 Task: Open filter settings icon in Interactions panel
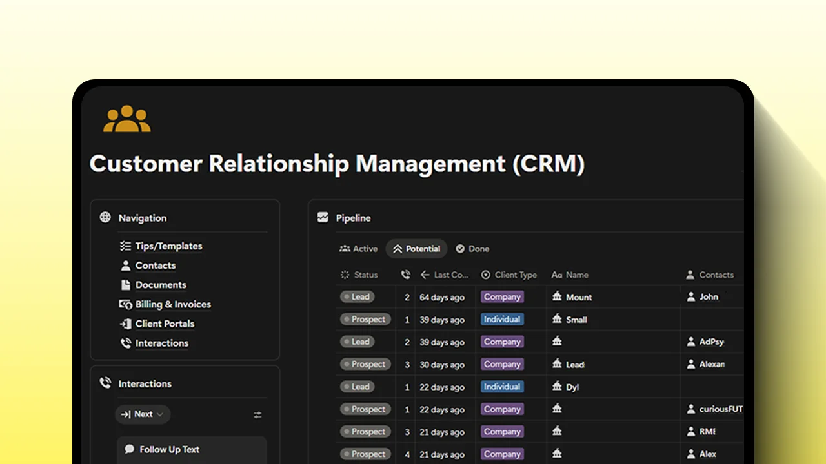(257, 415)
